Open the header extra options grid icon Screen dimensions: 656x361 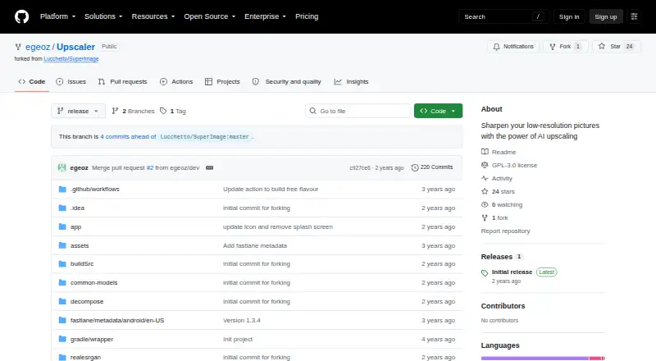[x=634, y=16]
